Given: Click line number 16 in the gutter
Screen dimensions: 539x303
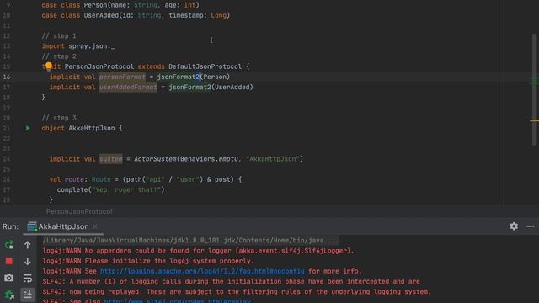Looking at the screenshot, I should click(x=7, y=77).
